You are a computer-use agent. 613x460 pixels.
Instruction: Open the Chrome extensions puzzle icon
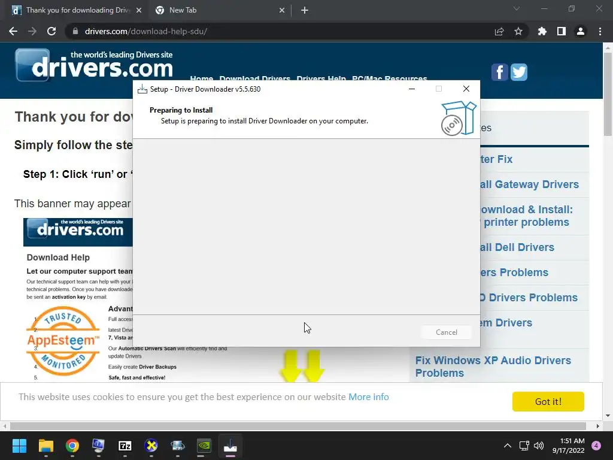pyautogui.click(x=542, y=31)
